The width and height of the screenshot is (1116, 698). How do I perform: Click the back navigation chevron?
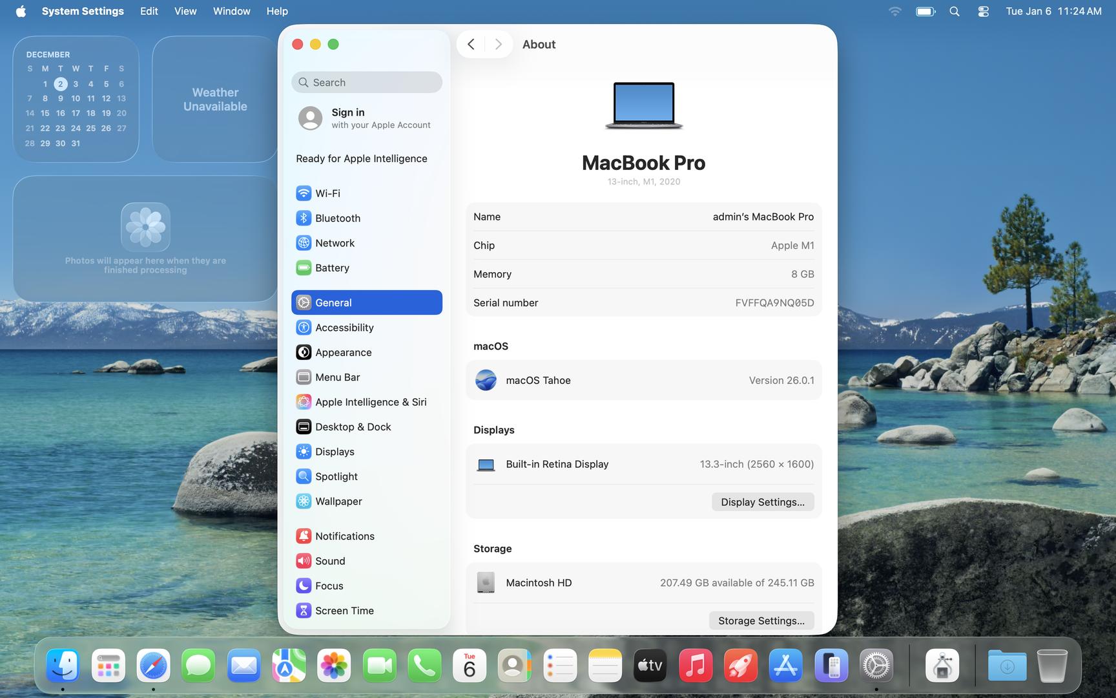471,45
